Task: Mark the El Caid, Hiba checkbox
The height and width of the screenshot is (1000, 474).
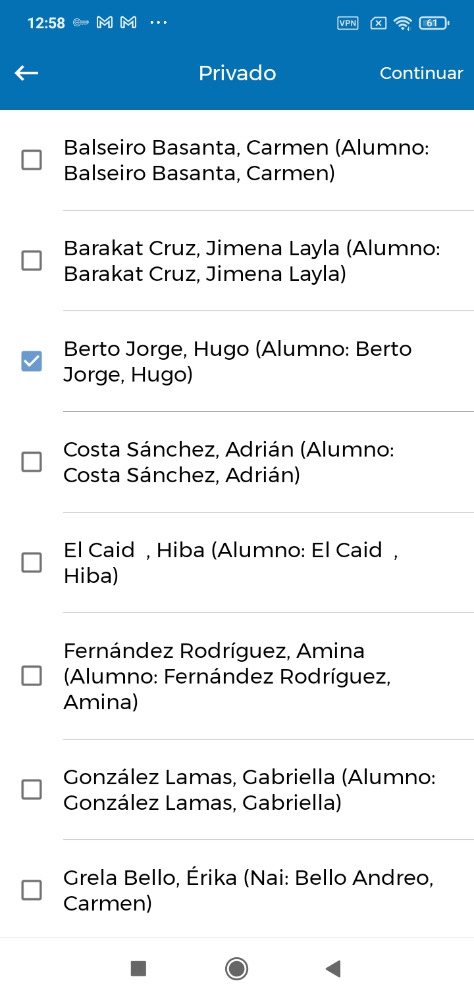Action: click(x=32, y=562)
